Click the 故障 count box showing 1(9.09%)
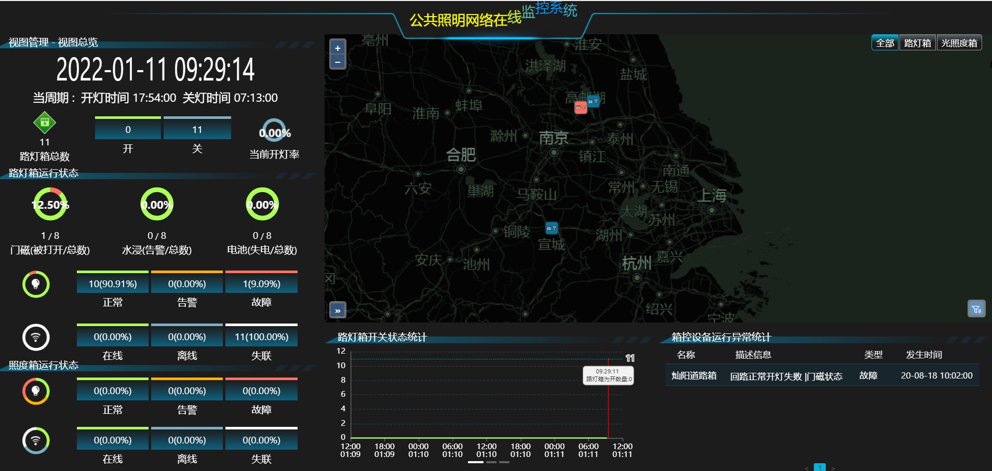 [261, 284]
